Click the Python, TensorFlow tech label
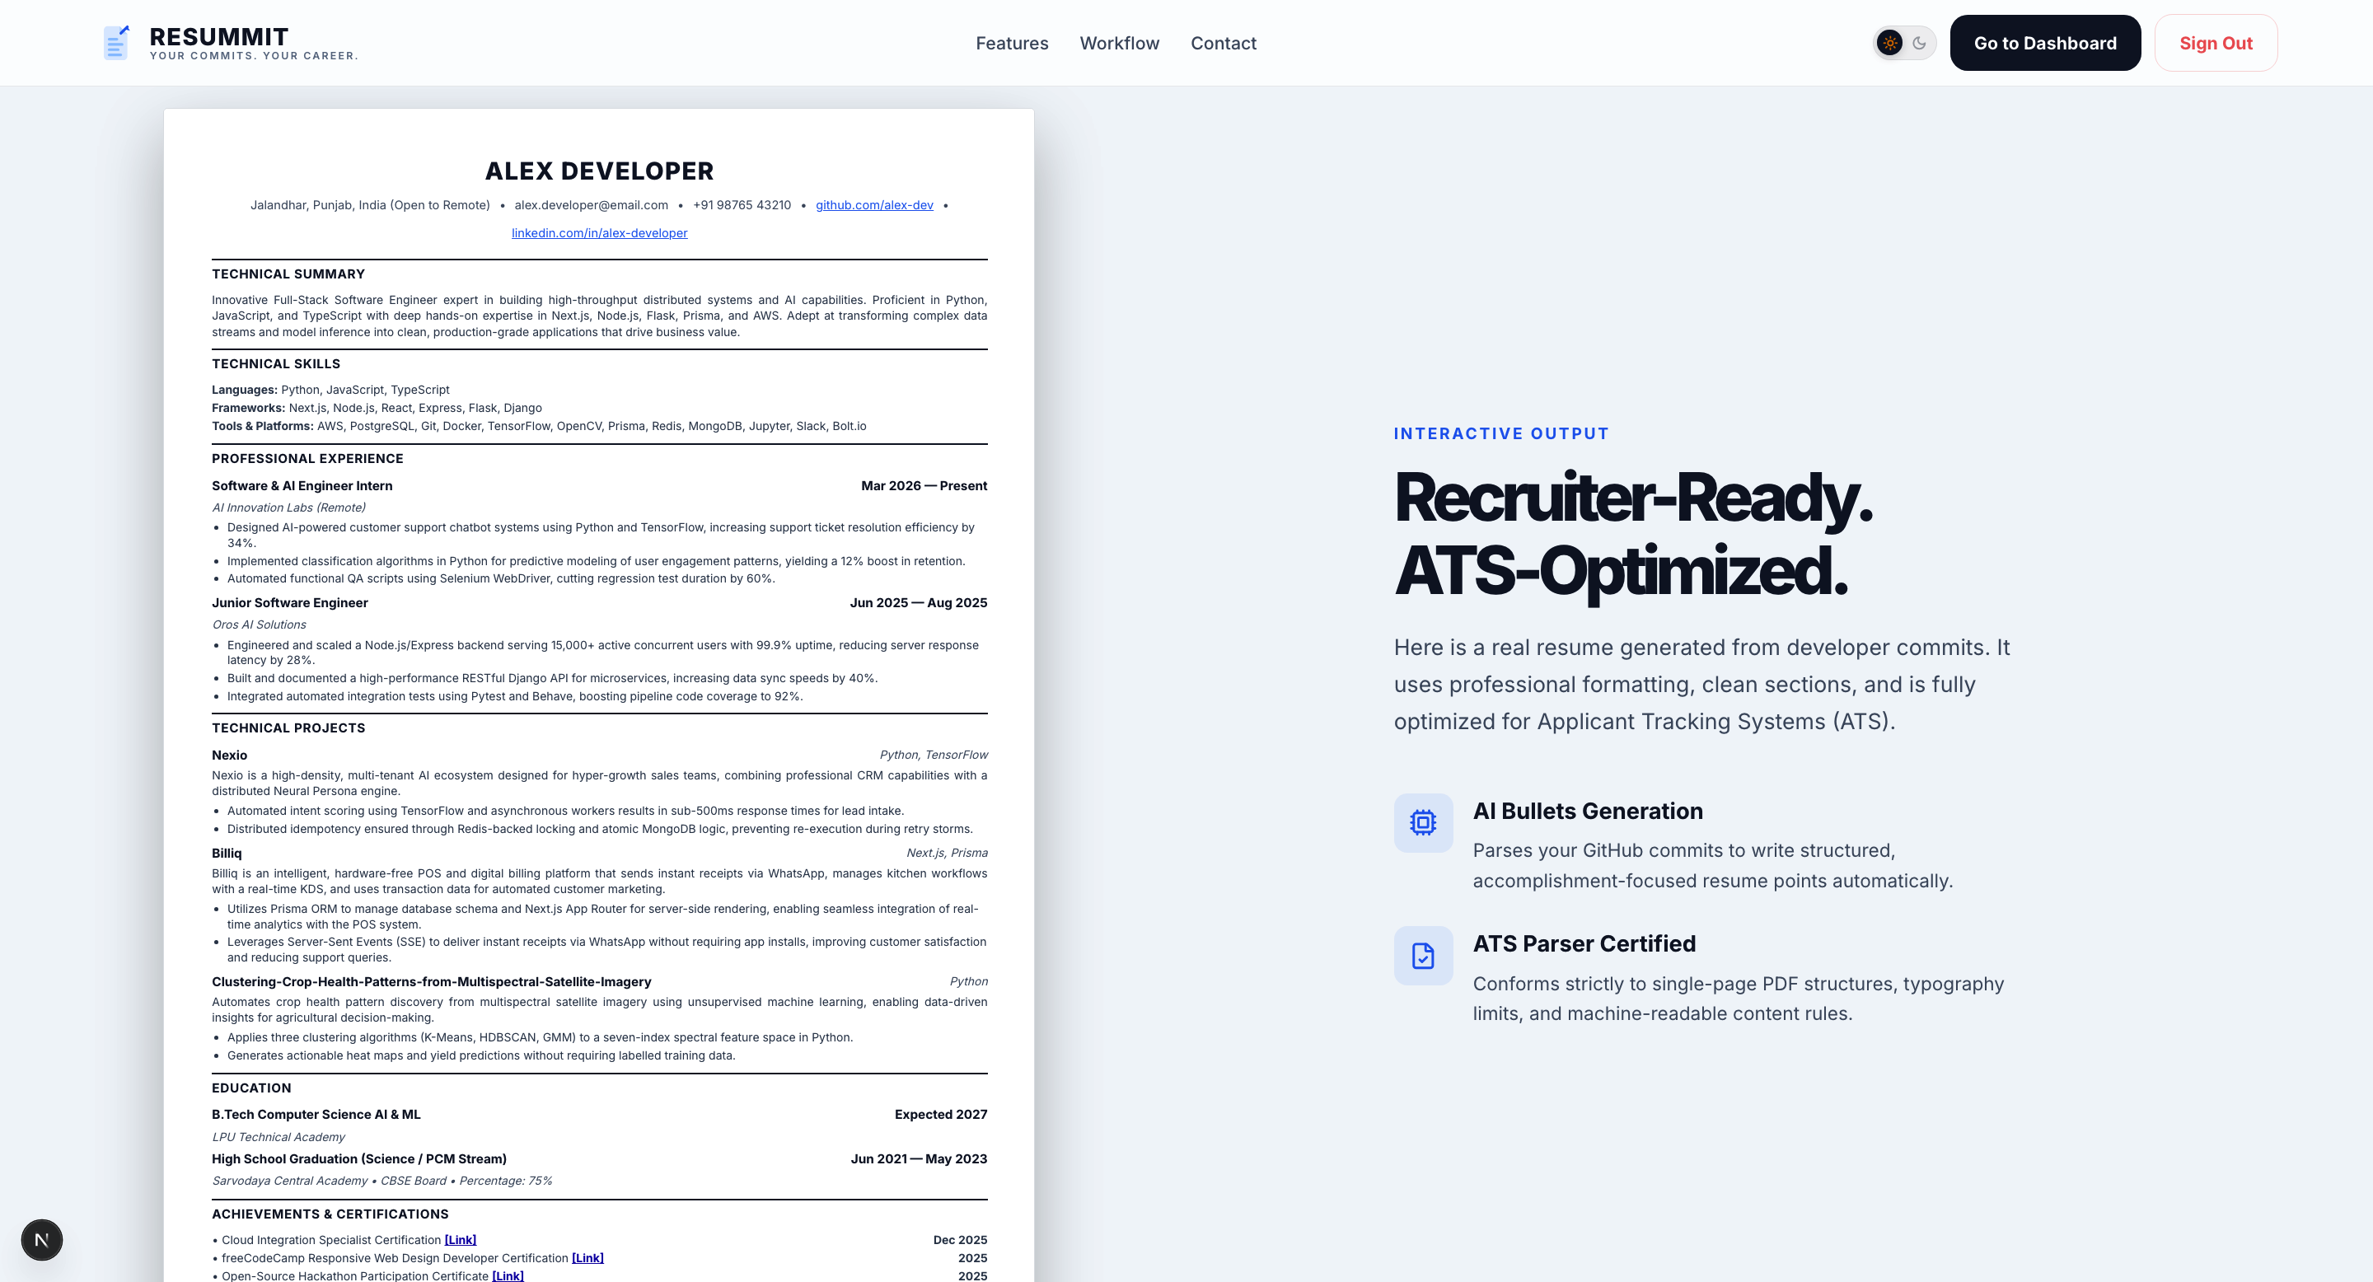 (x=934, y=754)
